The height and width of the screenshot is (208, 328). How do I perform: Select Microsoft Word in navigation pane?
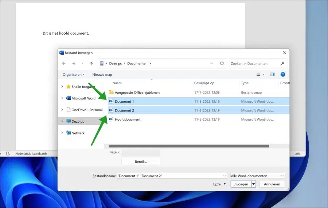point(81,98)
